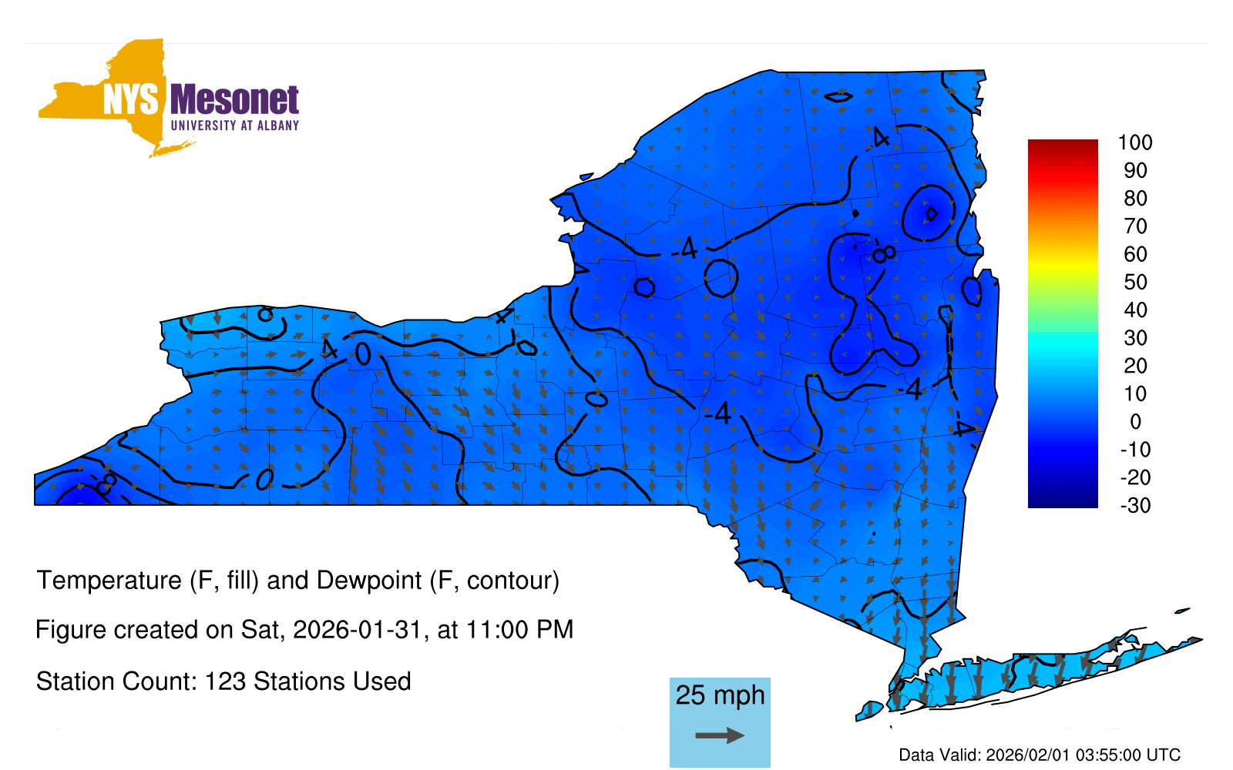Click the 100 label on the legend
The width and height of the screenshot is (1233, 770).
click(1134, 142)
